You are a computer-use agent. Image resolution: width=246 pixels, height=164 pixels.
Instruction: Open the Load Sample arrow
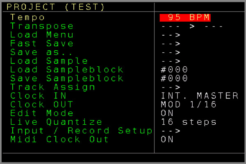pyautogui.click(x=171, y=61)
